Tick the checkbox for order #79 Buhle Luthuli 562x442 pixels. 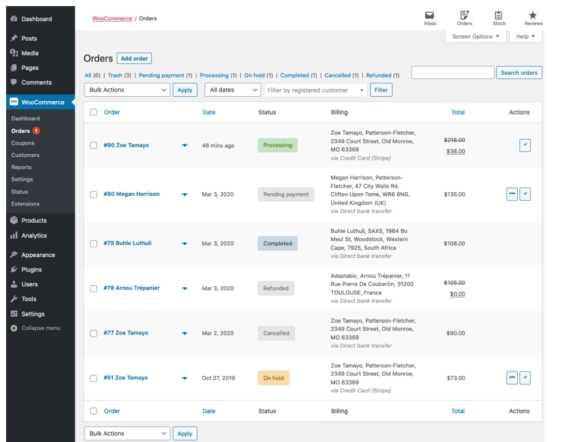[x=94, y=244]
